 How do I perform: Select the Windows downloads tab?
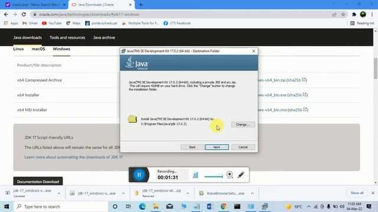61,49
